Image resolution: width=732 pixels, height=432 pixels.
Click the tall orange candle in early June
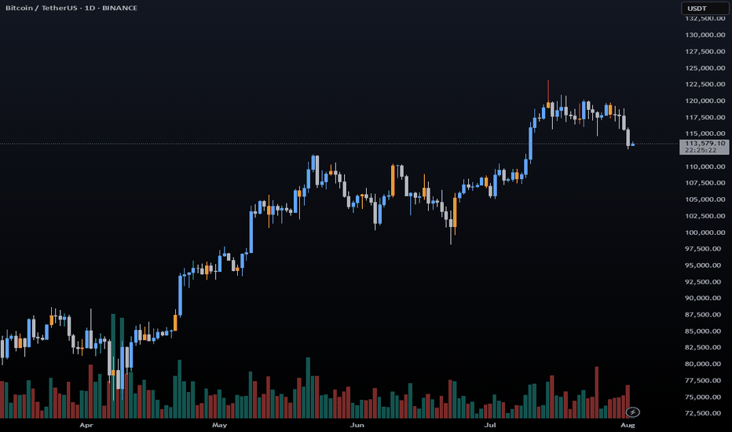(x=393, y=181)
